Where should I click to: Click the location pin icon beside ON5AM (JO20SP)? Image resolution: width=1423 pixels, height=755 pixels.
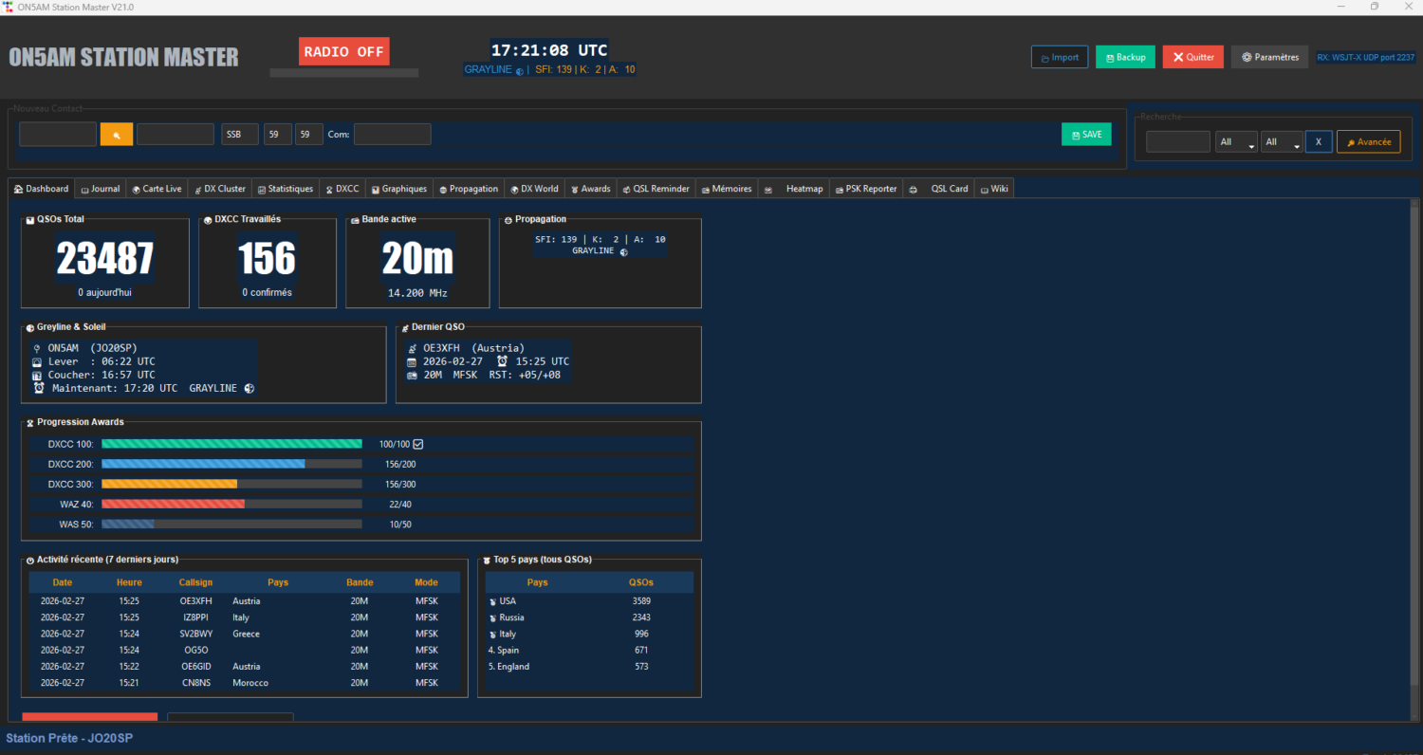click(x=37, y=348)
